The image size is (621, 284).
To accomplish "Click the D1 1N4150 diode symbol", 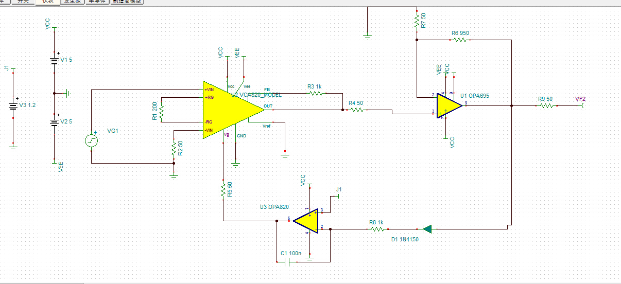I will click(x=426, y=229).
